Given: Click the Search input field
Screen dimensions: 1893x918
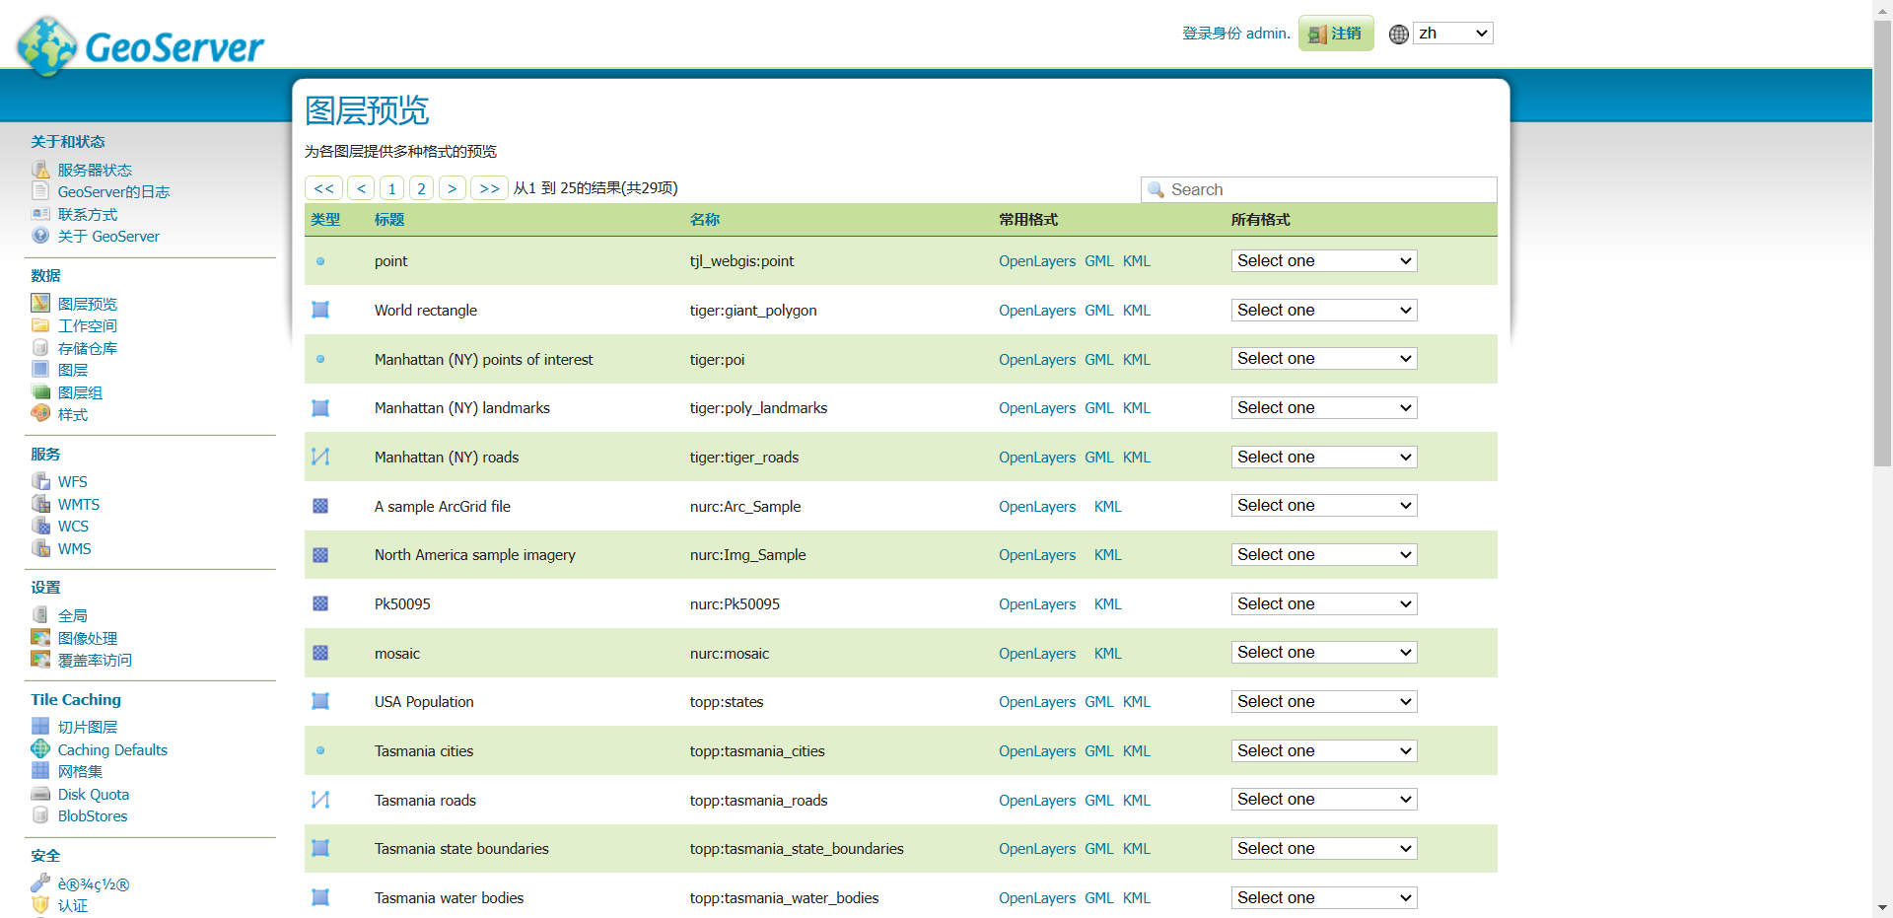Looking at the screenshot, I should [1319, 189].
